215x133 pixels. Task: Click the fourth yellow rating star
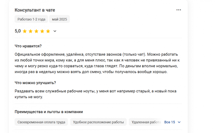[x=42, y=31]
